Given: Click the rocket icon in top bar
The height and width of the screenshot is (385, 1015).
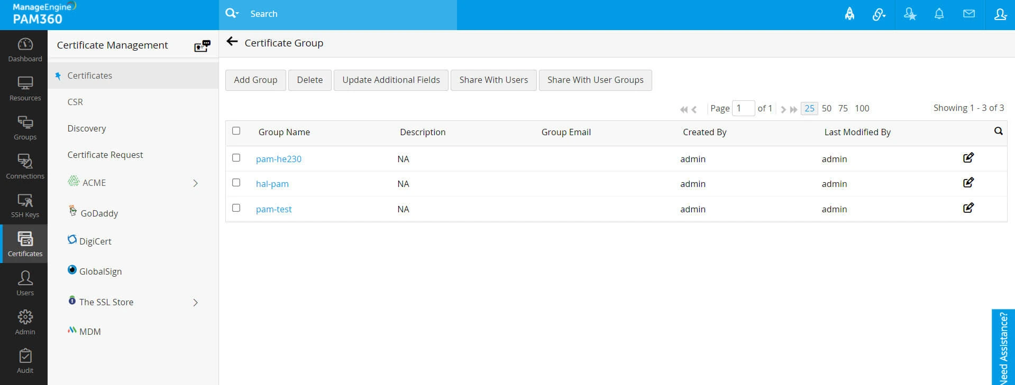Looking at the screenshot, I should click(x=849, y=14).
